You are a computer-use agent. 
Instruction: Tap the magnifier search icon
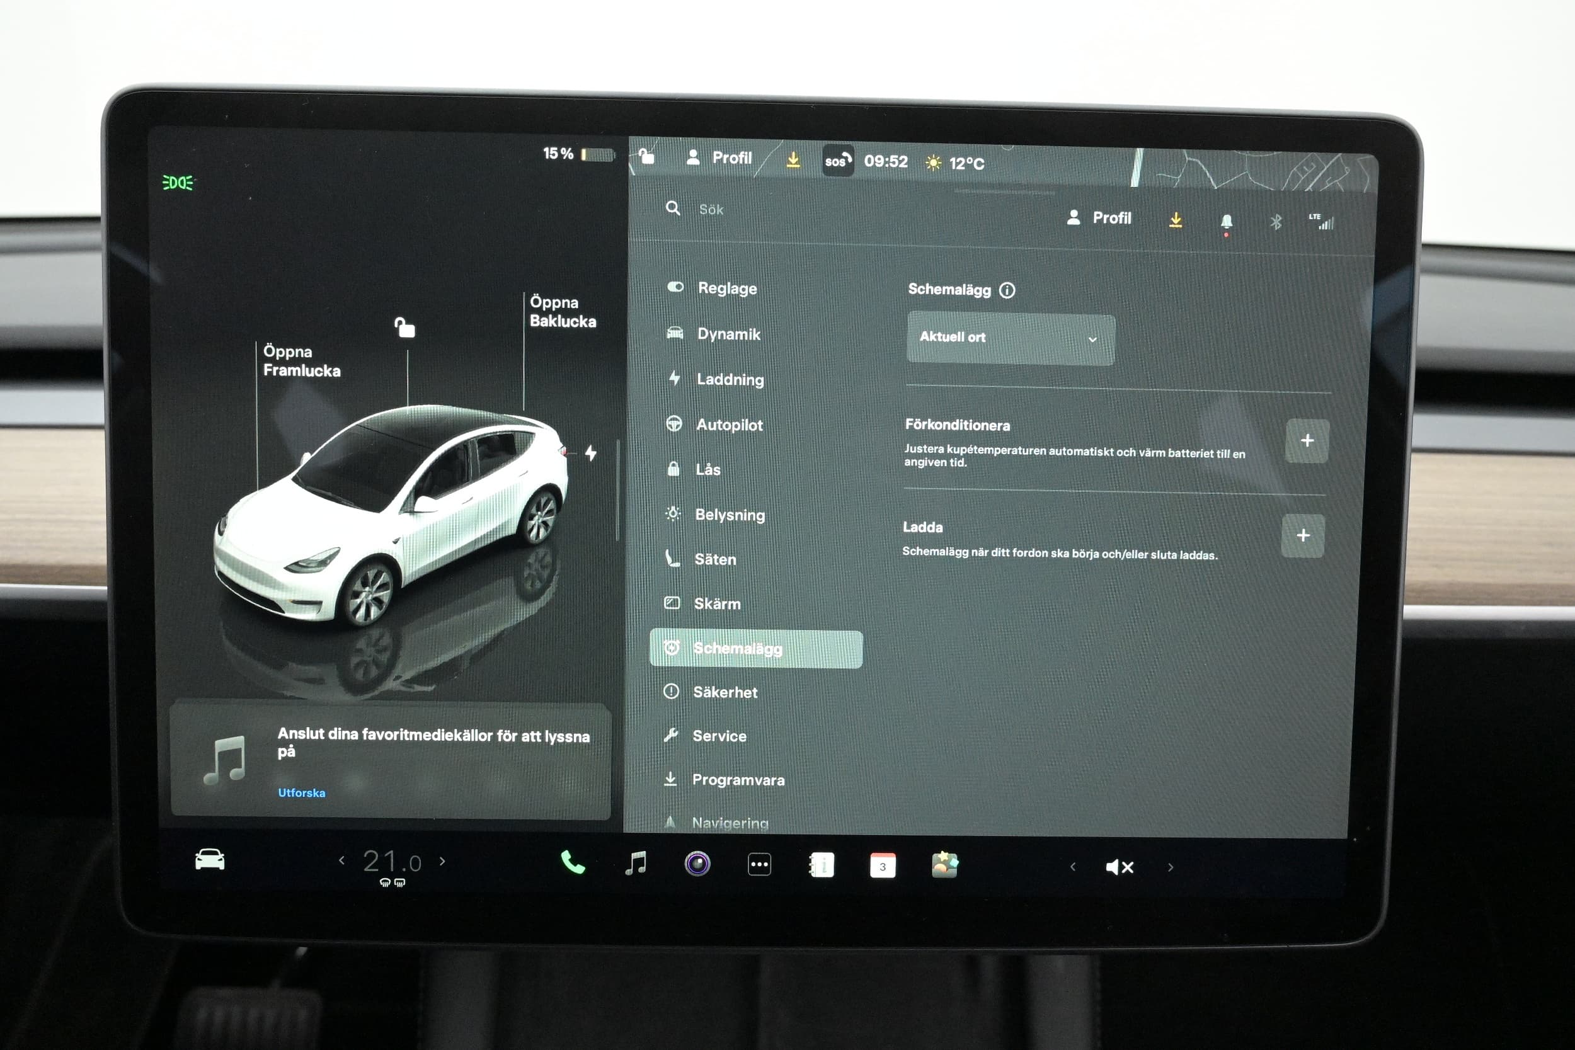coord(673,208)
